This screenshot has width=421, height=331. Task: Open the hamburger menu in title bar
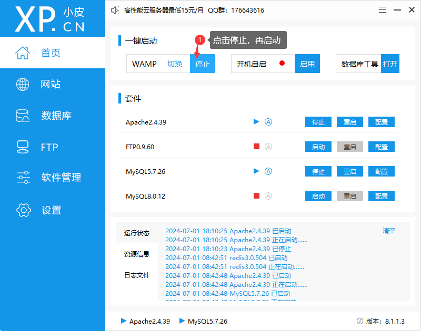pyautogui.click(x=383, y=10)
